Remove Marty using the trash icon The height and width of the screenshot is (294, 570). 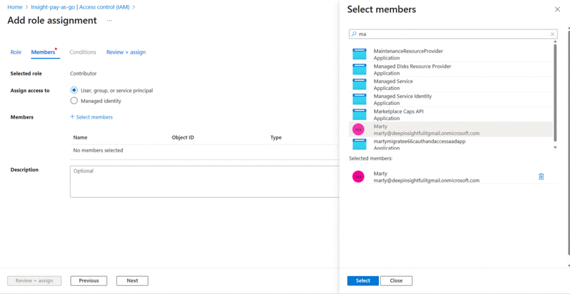(x=541, y=177)
